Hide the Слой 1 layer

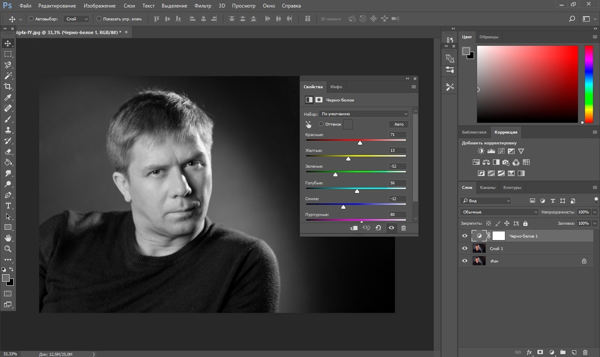tap(465, 248)
